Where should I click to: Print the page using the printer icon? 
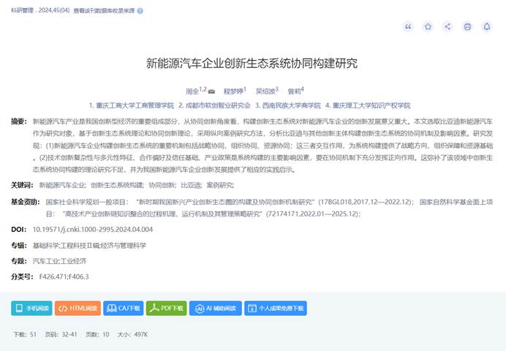(467, 27)
